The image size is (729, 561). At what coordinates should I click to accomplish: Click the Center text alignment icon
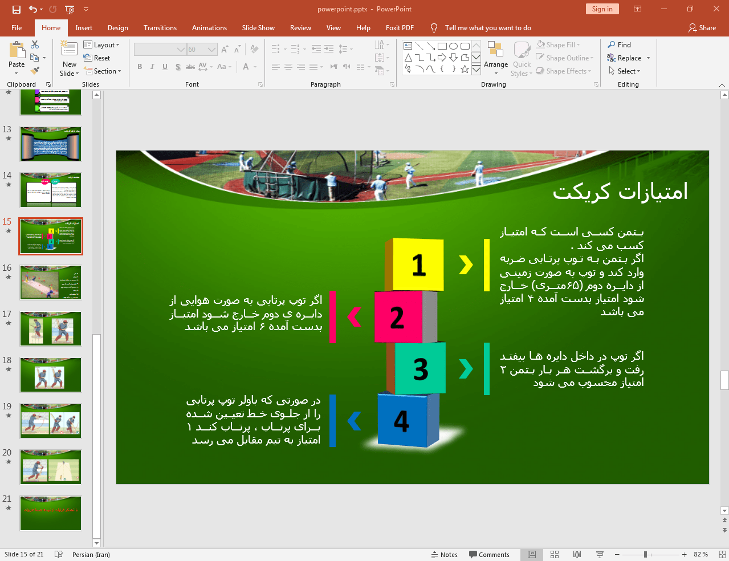click(x=288, y=67)
